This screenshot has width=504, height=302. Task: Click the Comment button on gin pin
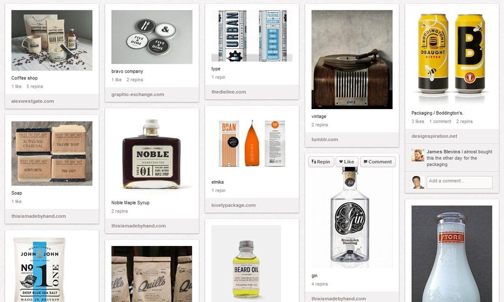pos(378,162)
